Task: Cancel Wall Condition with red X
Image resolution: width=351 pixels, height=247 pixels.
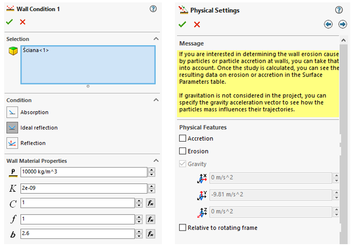Action: [23, 22]
